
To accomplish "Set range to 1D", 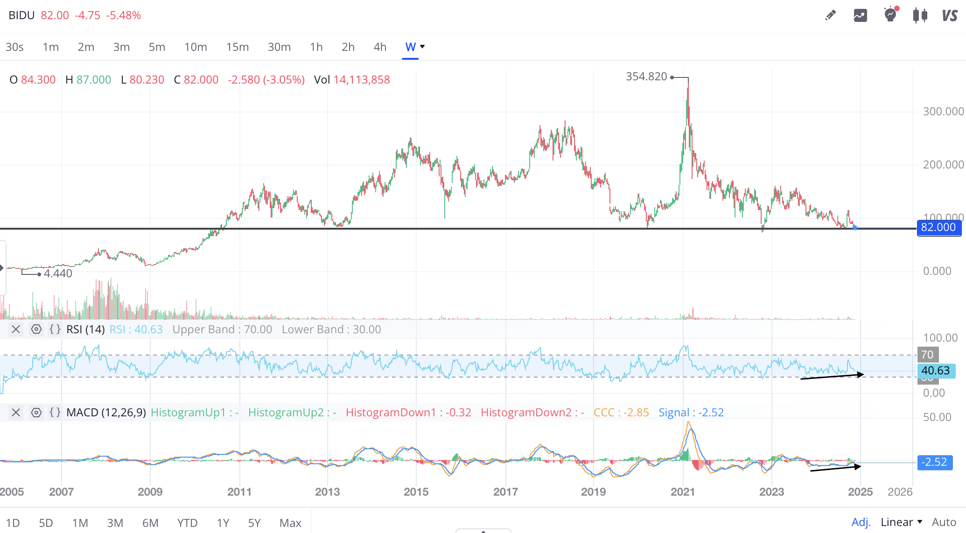I will [x=13, y=523].
